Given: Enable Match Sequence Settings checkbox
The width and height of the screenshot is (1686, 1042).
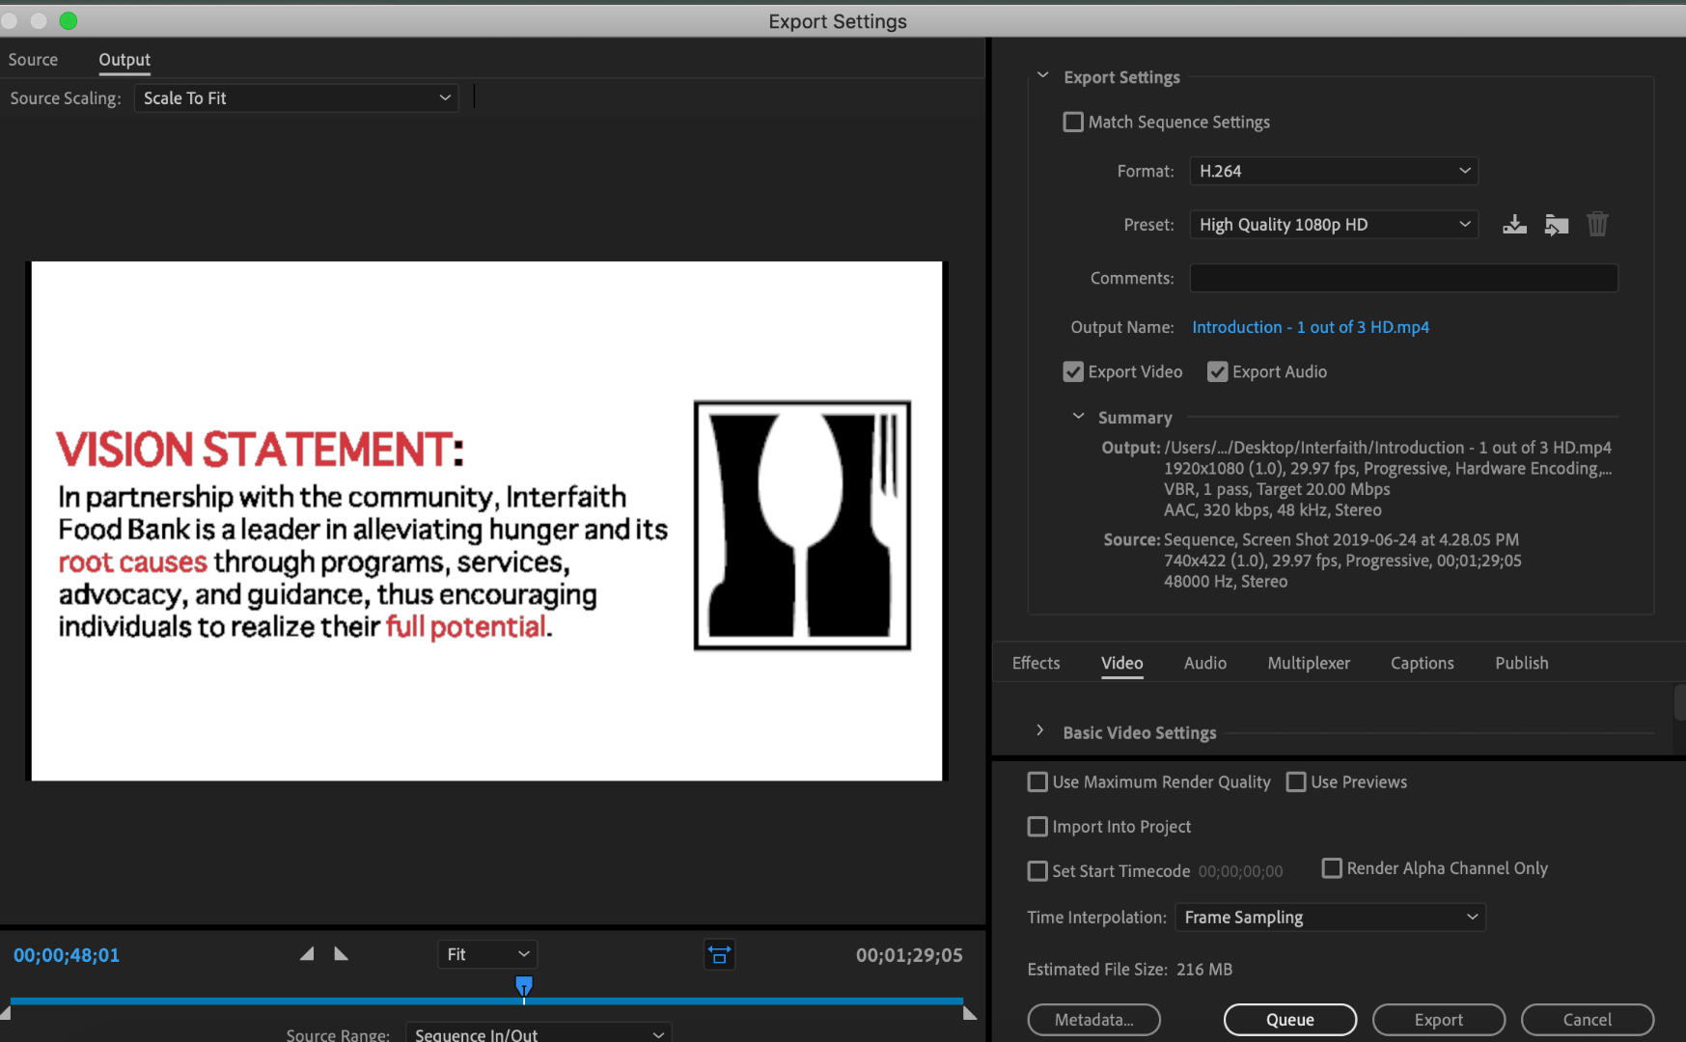Looking at the screenshot, I should 1073,122.
